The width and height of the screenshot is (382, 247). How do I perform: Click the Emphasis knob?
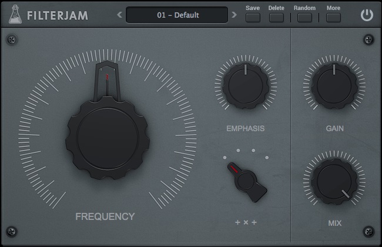click(245, 86)
